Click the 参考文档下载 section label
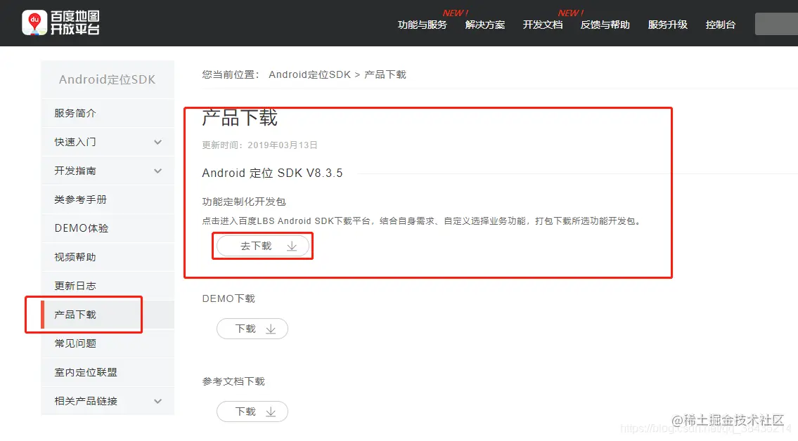 point(233,381)
